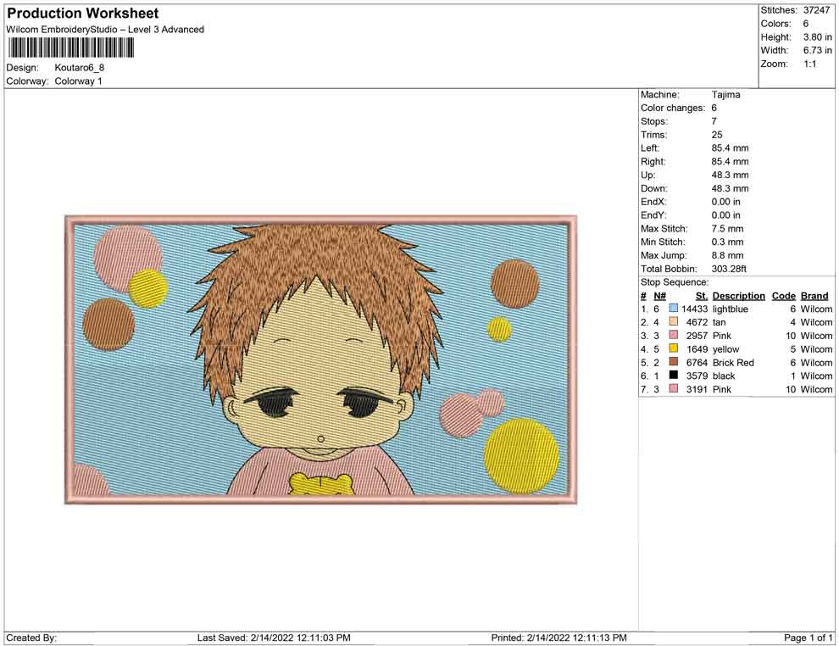The image size is (839, 646).
Task: Click the 'Page 1 of 1' footer text
Action: click(808, 638)
